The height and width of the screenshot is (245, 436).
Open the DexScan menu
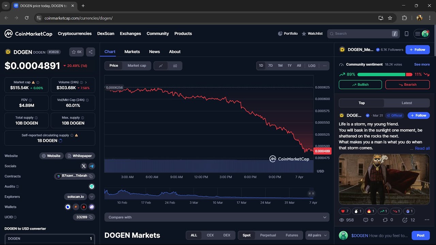point(106,34)
